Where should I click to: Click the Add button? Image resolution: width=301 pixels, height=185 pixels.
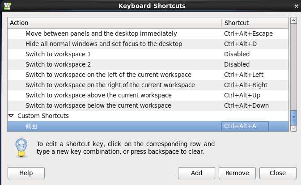coord(196,173)
